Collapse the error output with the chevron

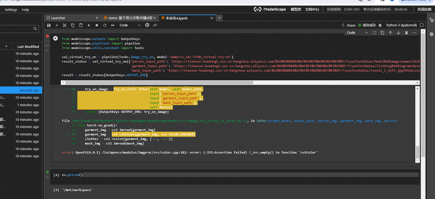point(56,157)
